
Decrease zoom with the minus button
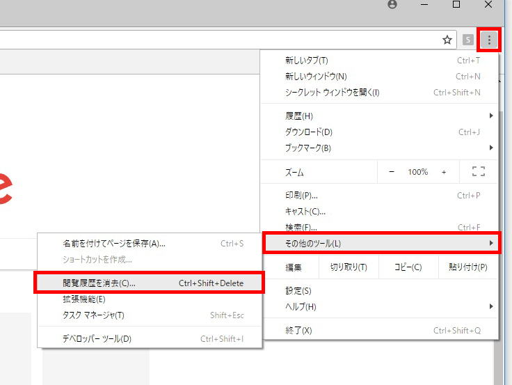coord(392,171)
